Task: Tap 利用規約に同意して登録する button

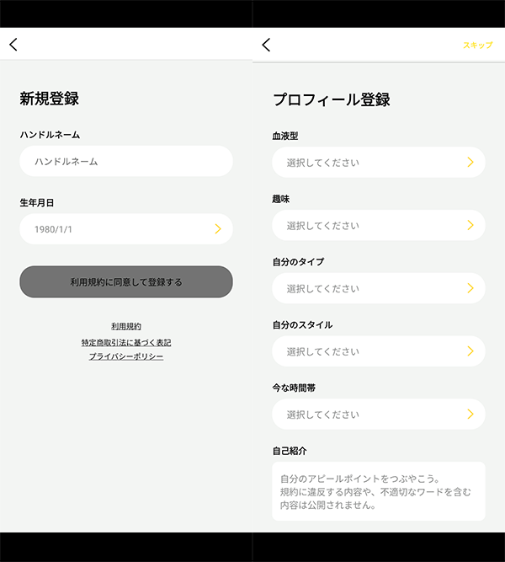Action: coord(126,281)
